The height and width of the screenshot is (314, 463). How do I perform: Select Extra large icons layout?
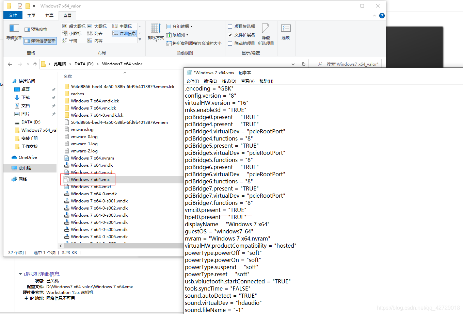click(x=74, y=26)
